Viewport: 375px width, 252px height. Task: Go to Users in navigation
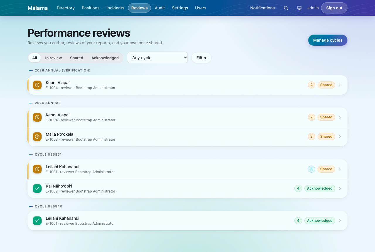pyautogui.click(x=201, y=8)
